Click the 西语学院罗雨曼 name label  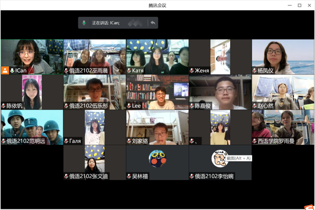(276, 141)
